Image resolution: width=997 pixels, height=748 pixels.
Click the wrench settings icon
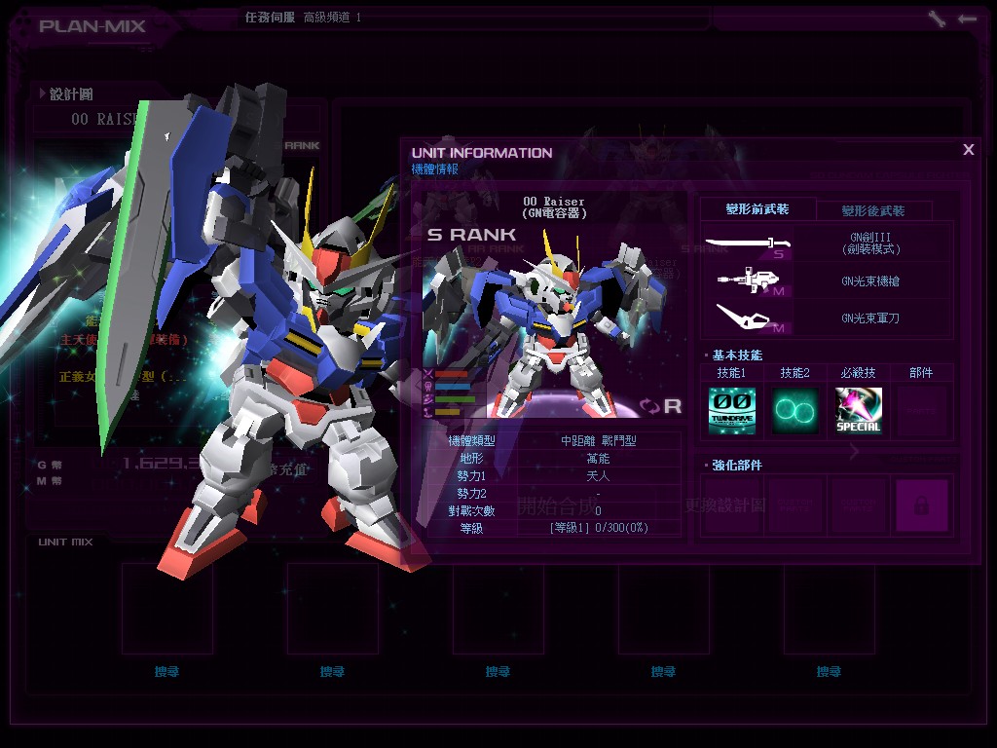coord(937,19)
